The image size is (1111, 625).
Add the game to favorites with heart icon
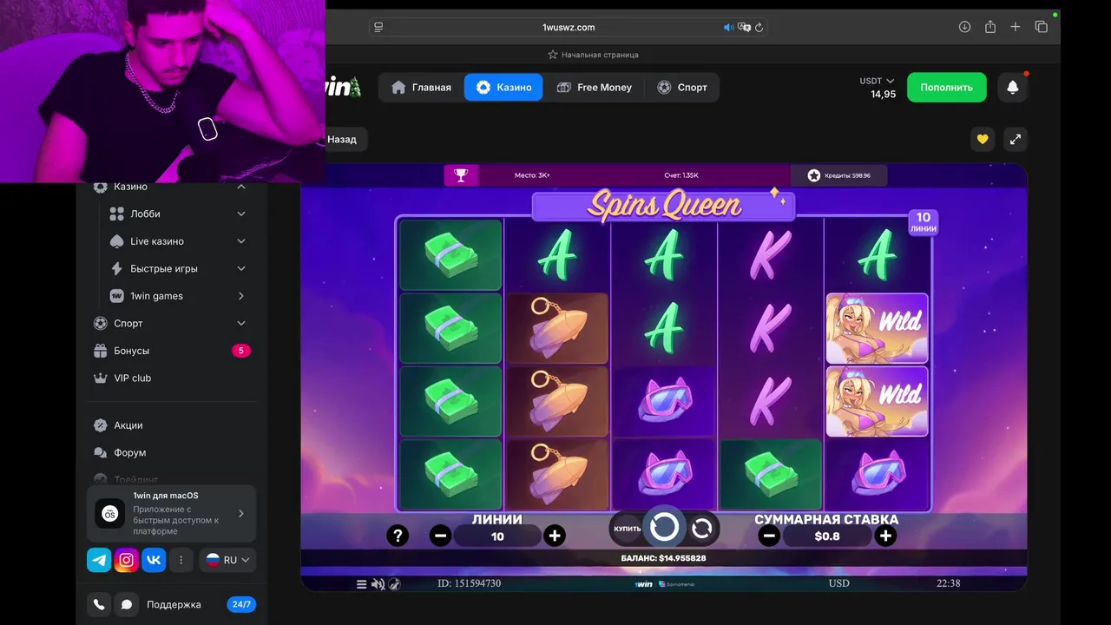(983, 139)
